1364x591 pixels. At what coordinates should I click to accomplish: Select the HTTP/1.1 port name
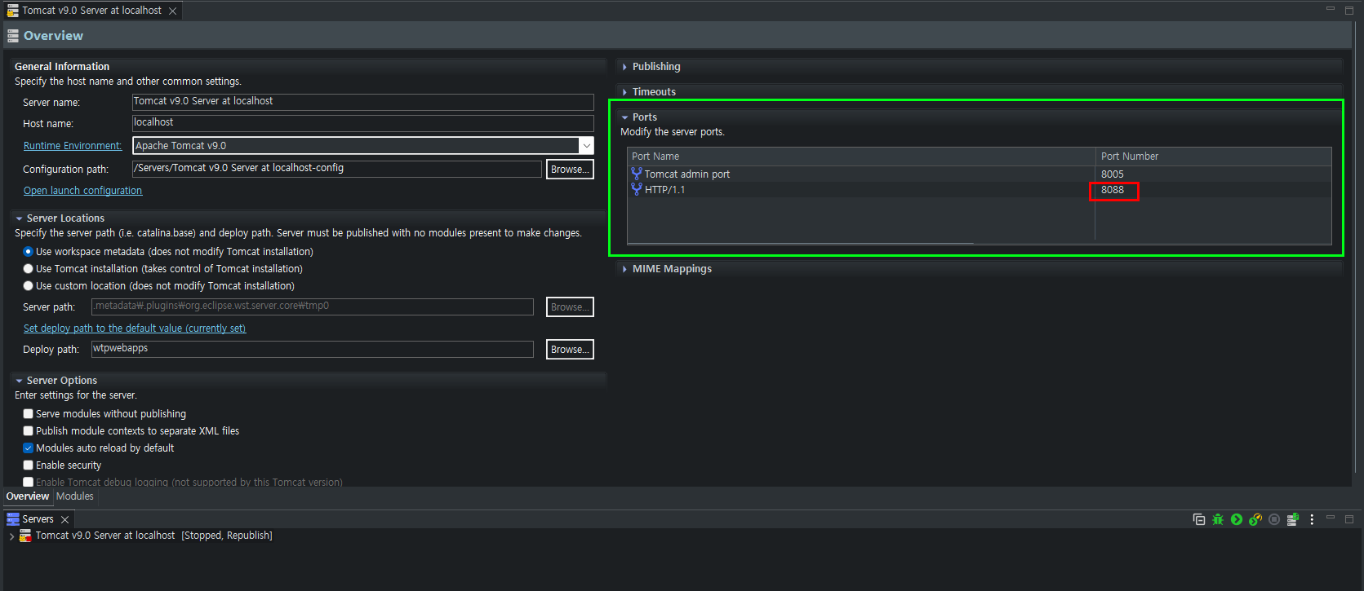[664, 190]
